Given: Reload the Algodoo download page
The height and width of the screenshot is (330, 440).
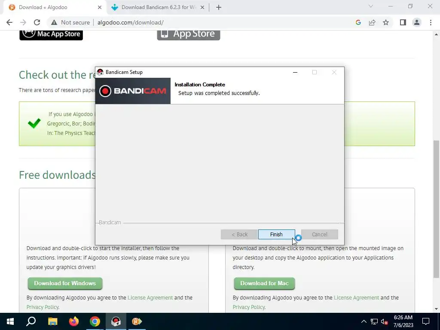Looking at the screenshot, I should tap(37, 22).
